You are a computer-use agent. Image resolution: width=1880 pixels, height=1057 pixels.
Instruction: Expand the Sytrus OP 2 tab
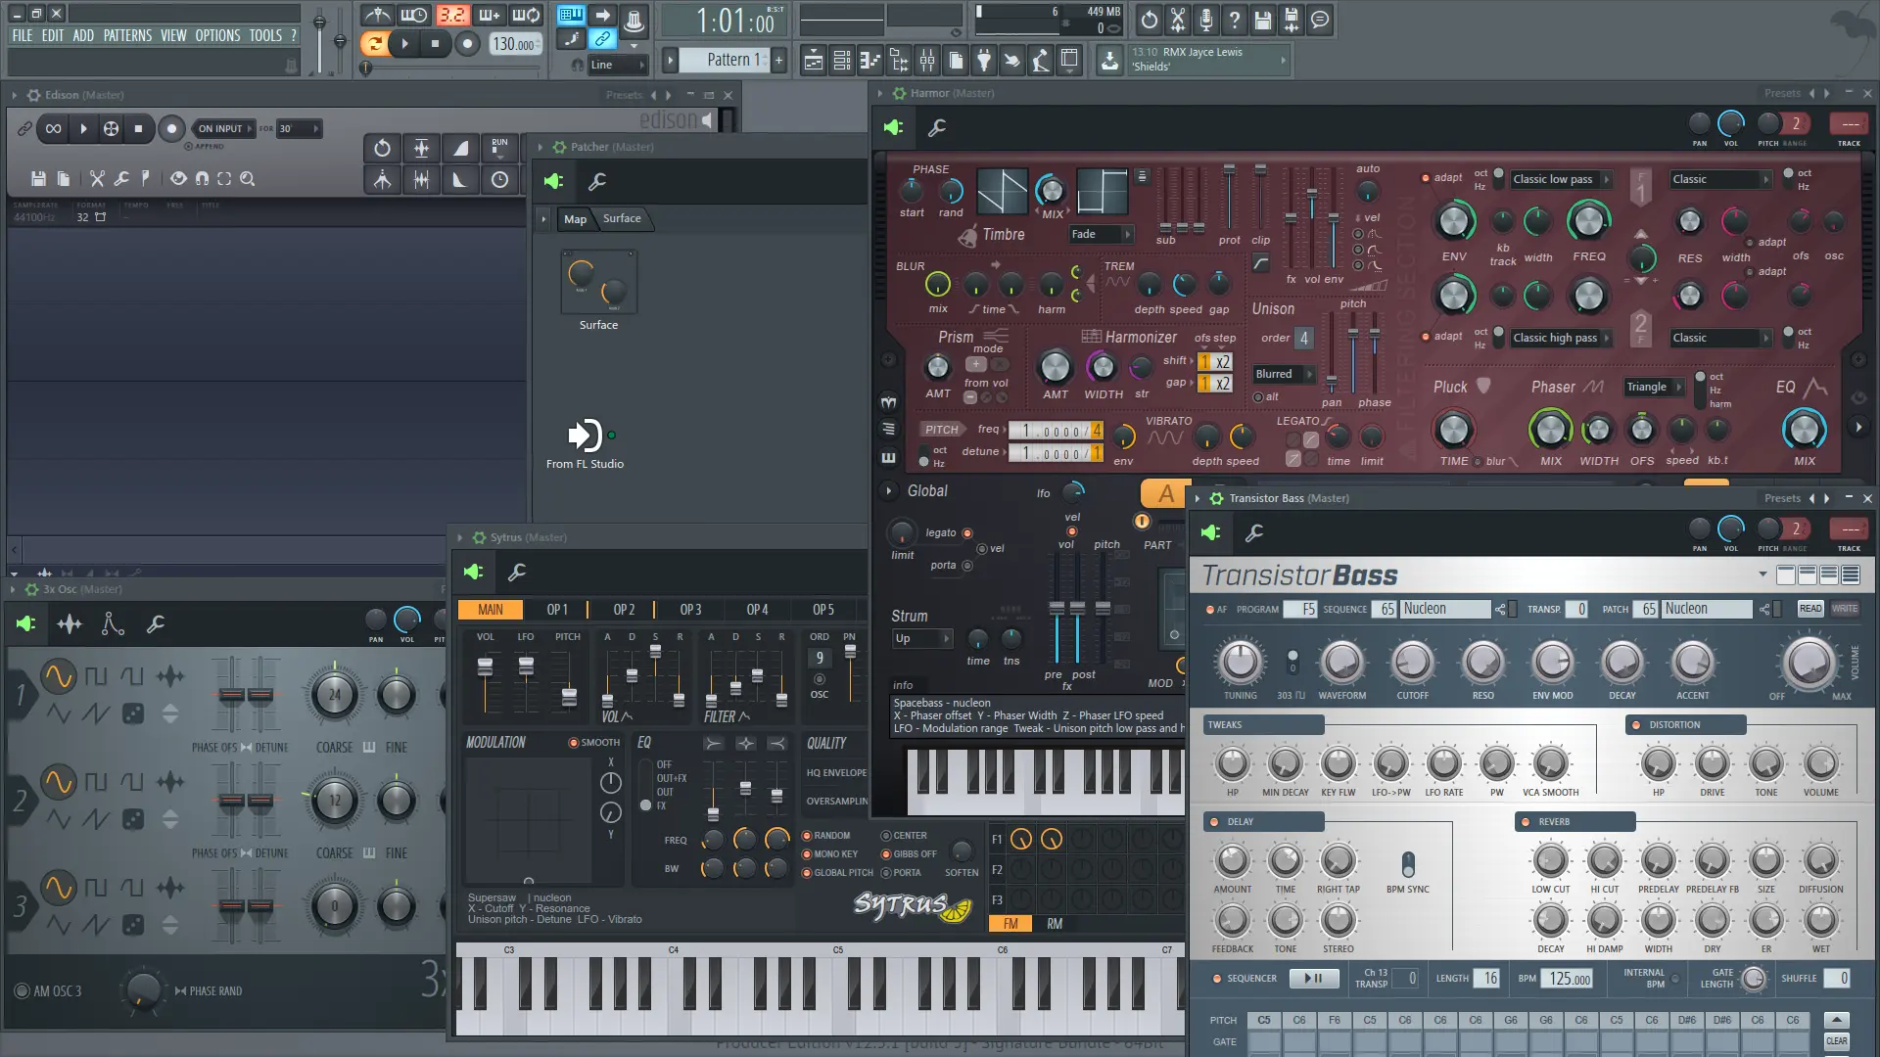point(625,609)
